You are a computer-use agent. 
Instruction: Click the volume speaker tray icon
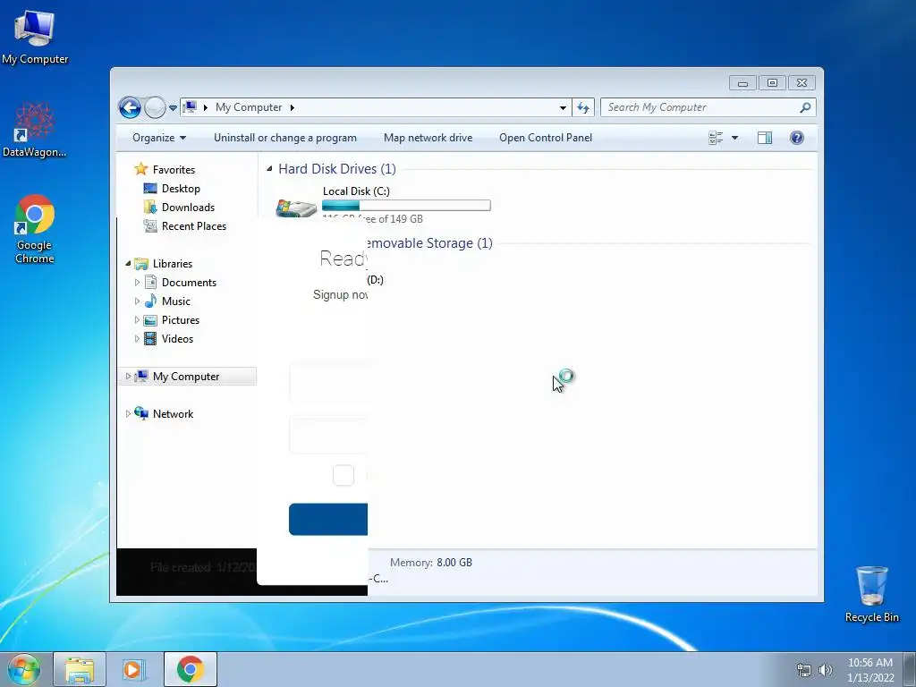click(x=825, y=670)
